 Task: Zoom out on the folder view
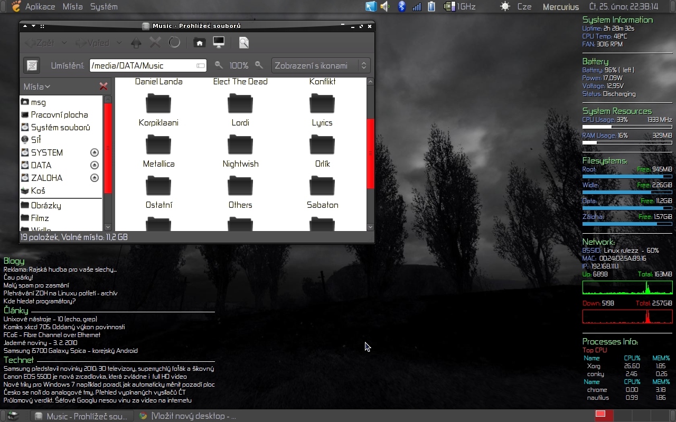pos(219,65)
